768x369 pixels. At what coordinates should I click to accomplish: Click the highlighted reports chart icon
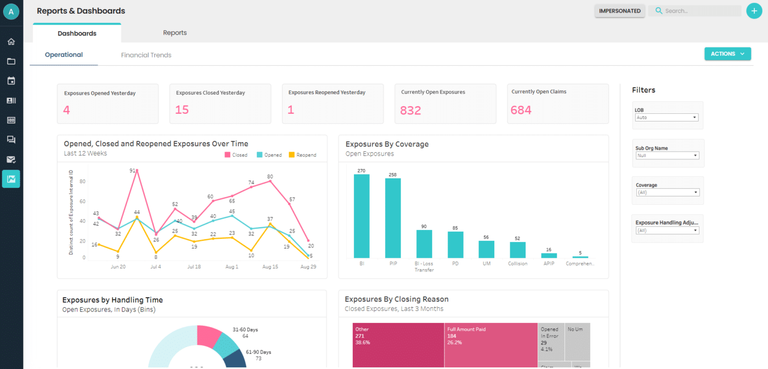click(11, 179)
